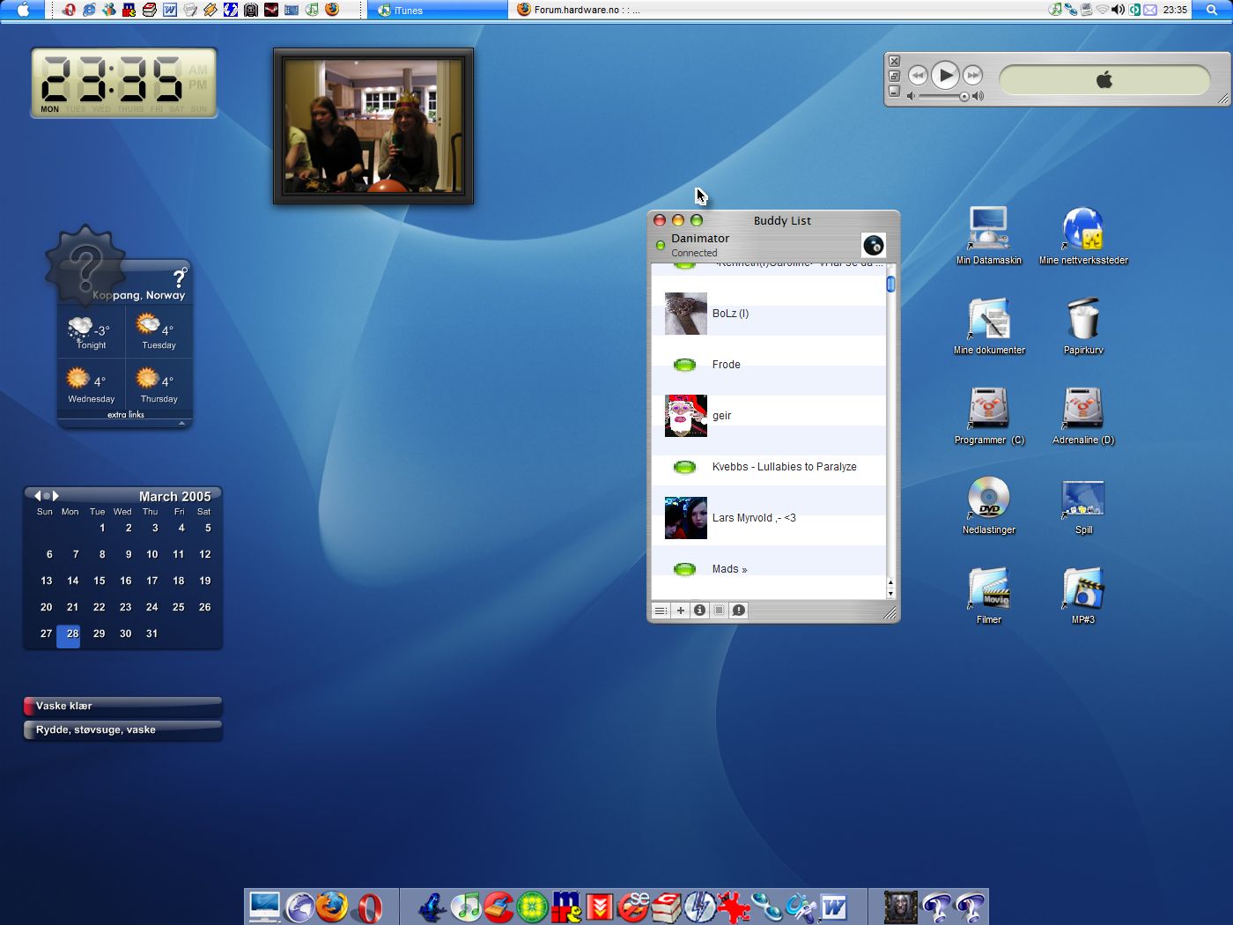The image size is (1233, 925).
Task: Select buddy BoLz (I) in list
Action: [x=769, y=314]
